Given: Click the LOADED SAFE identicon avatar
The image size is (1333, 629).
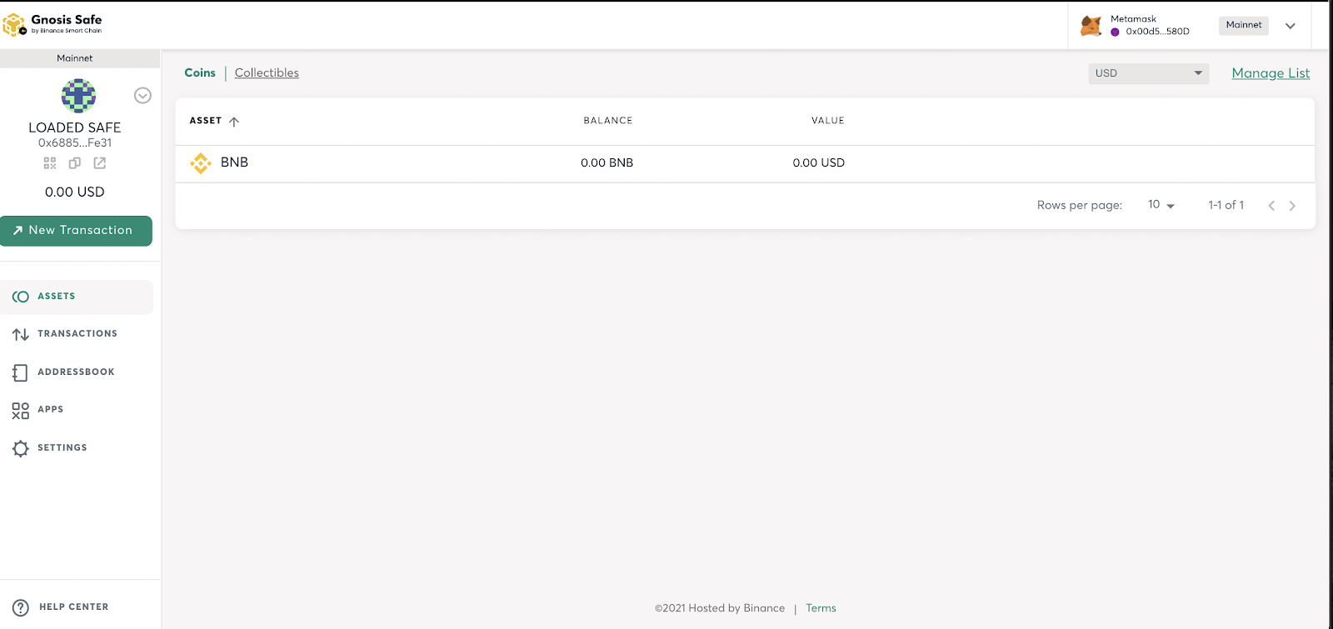Looking at the screenshot, I should tap(78, 96).
